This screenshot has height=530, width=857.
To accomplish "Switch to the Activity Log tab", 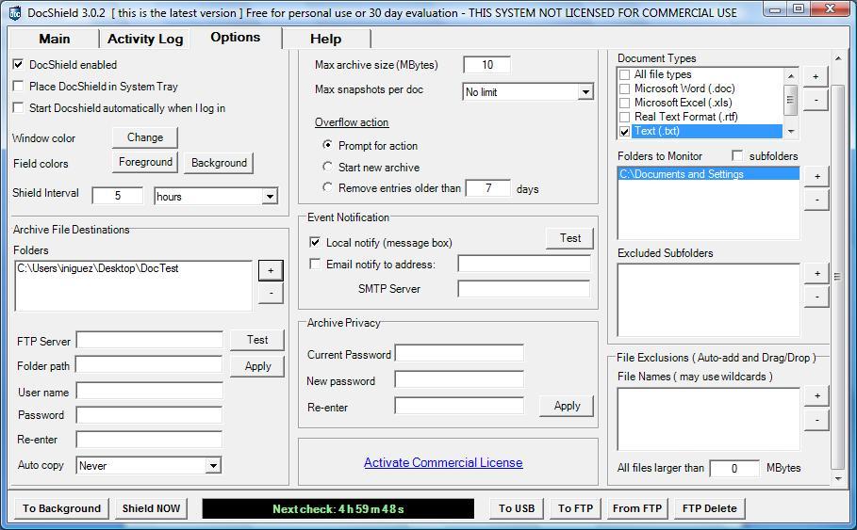I will (145, 39).
